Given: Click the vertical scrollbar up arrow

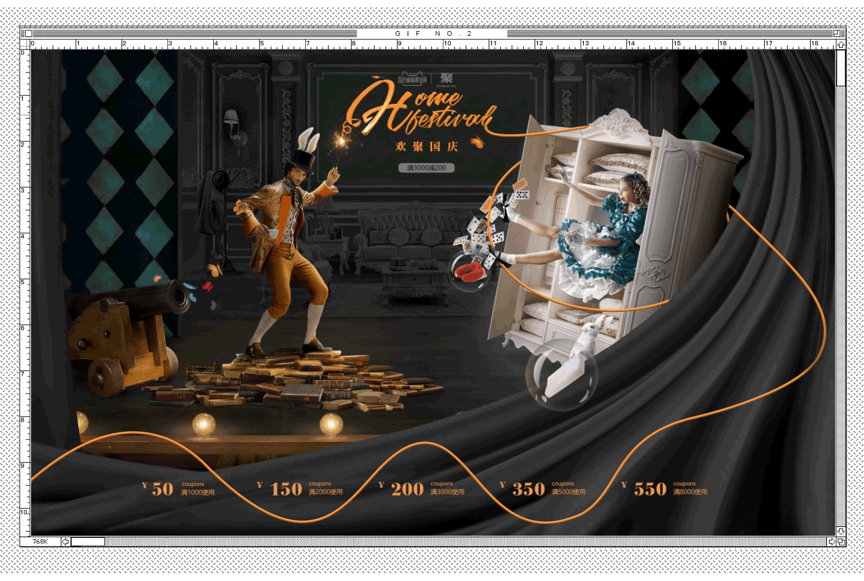Looking at the screenshot, I should point(840,45).
